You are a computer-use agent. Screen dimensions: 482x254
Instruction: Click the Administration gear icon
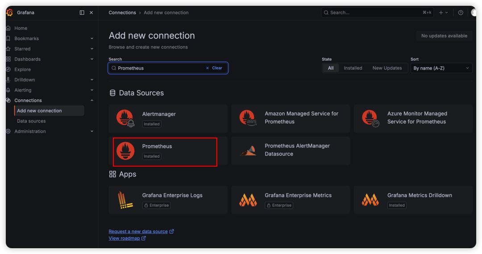pyautogui.click(x=8, y=131)
